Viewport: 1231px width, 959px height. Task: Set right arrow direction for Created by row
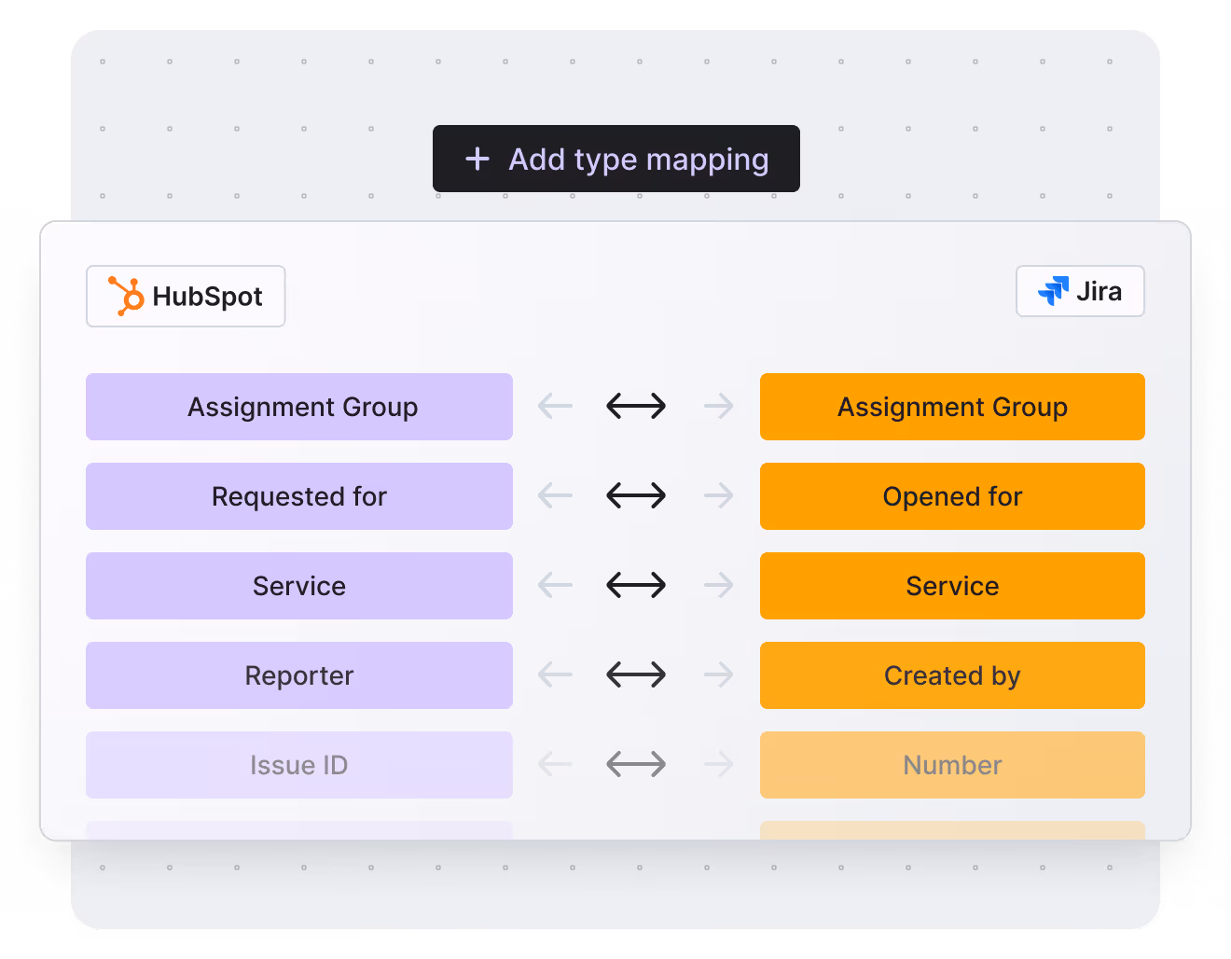coord(718,674)
